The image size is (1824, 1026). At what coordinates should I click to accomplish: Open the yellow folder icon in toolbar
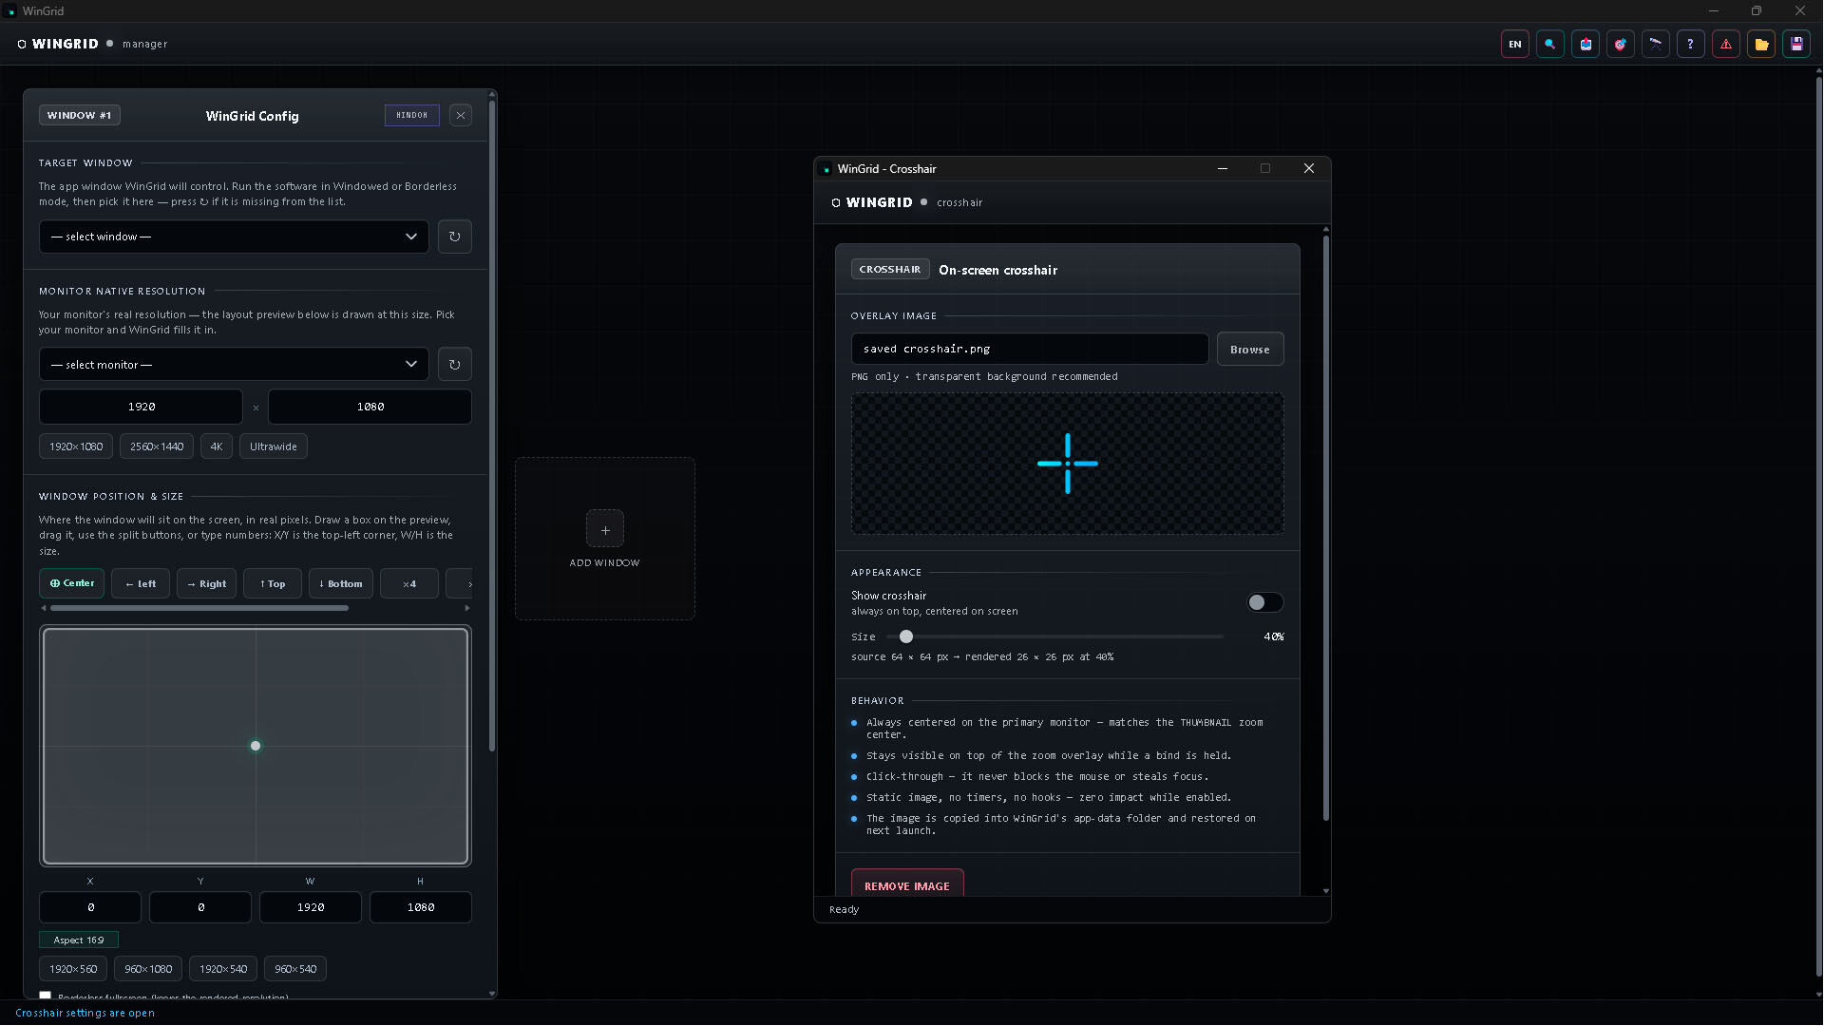click(1761, 45)
